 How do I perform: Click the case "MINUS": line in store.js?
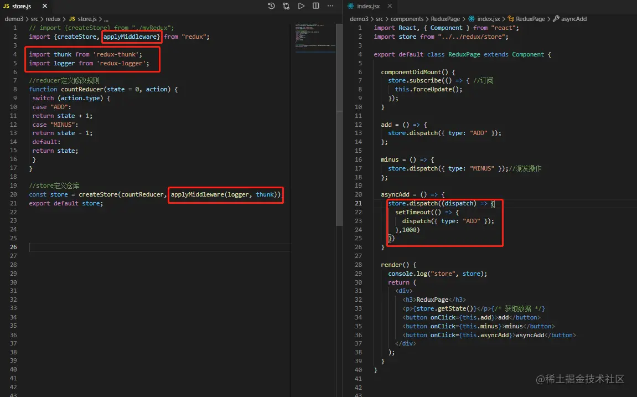(x=55, y=125)
